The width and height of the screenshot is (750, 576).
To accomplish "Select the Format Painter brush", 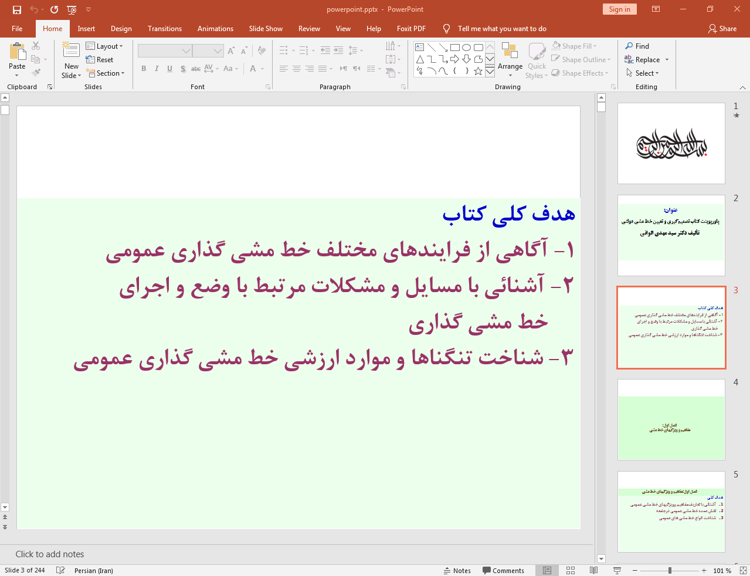I will [x=36, y=73].
